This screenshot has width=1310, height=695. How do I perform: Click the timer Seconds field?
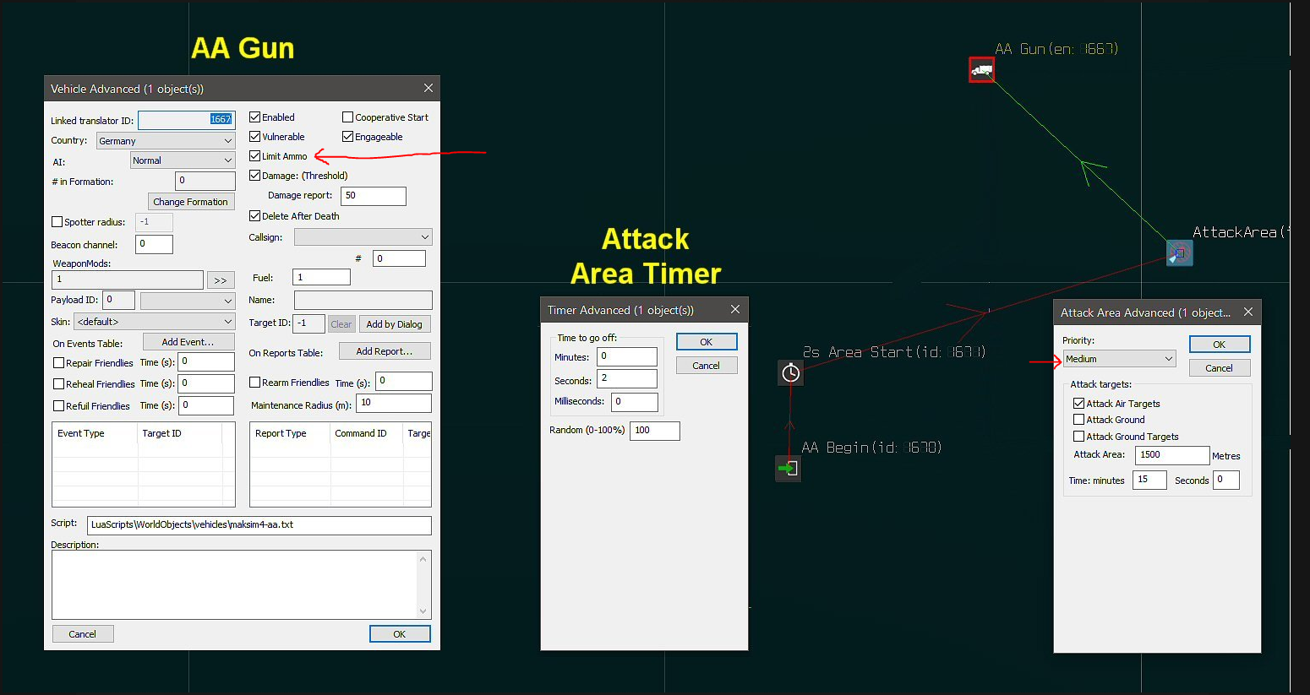[x=627, y=378]
